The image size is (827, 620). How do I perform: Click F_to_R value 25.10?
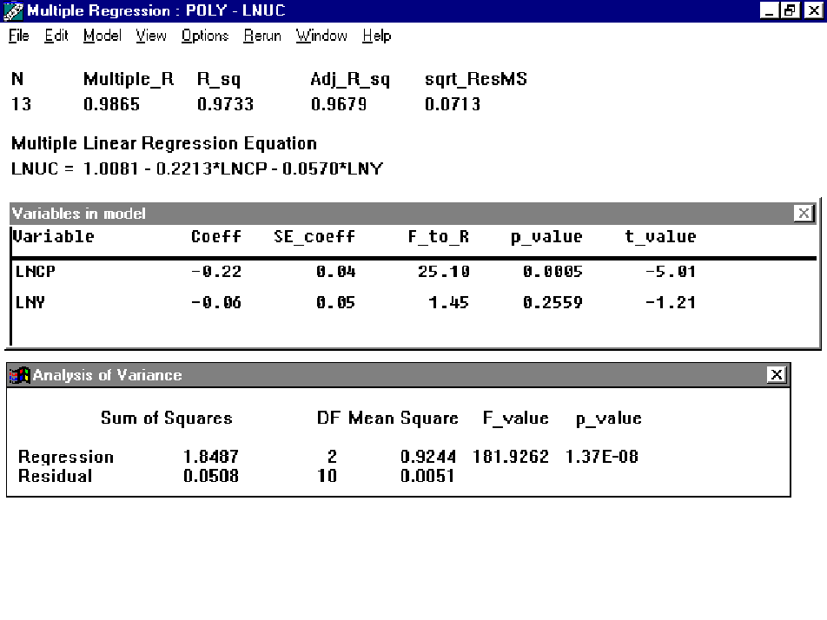click(x=444, y=272)
